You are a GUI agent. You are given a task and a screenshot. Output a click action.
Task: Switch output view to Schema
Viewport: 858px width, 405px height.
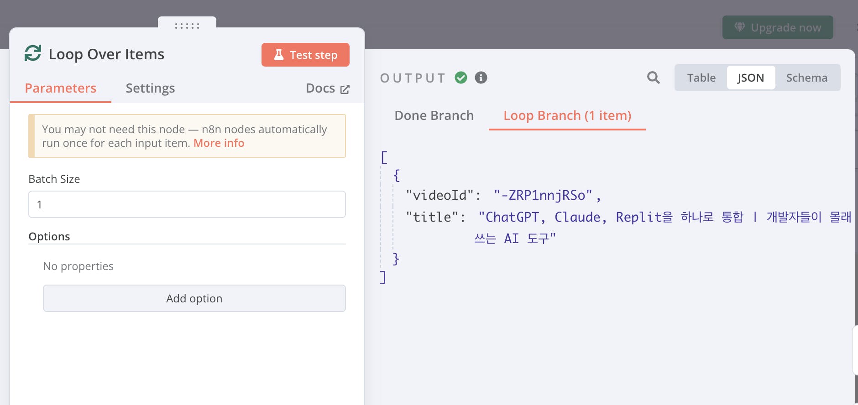tap(806, 78)
